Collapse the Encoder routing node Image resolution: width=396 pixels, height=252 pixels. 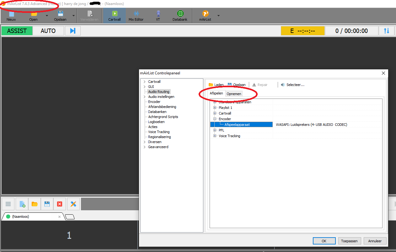(215, 119)
